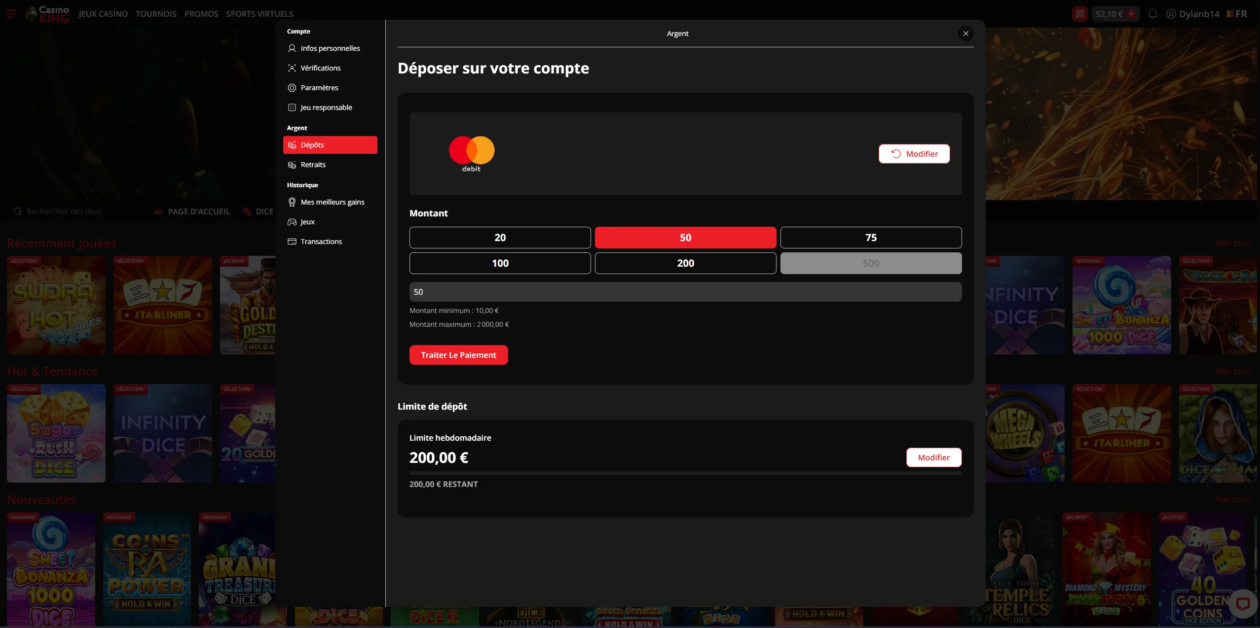Image resolution: width=1260 pixels, height=628 pixels.
Task: Click the deposit amount input field
Action: 685,292
